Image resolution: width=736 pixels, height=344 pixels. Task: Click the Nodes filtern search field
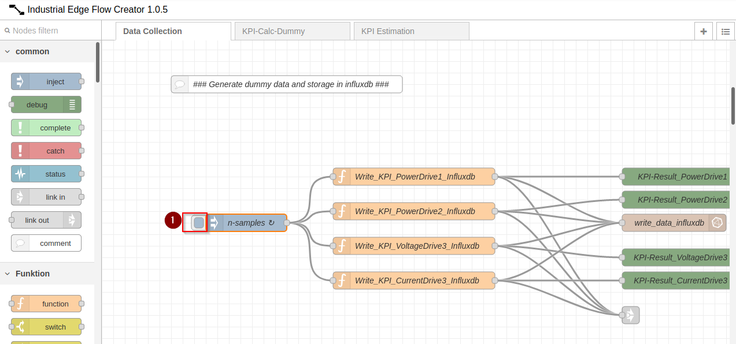[x=49, y=29]
